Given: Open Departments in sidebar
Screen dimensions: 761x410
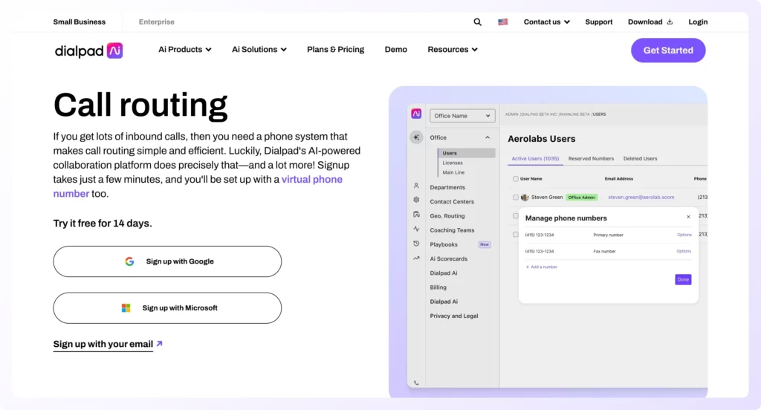Looking at the screenshot, I should [447, 187].
